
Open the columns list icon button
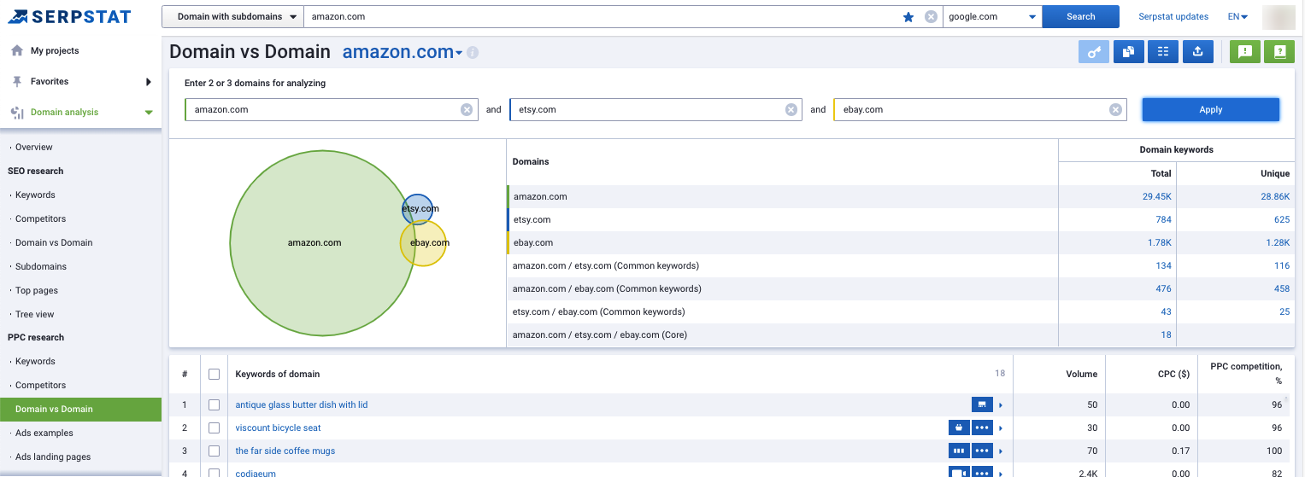[x=1163, y=52]
